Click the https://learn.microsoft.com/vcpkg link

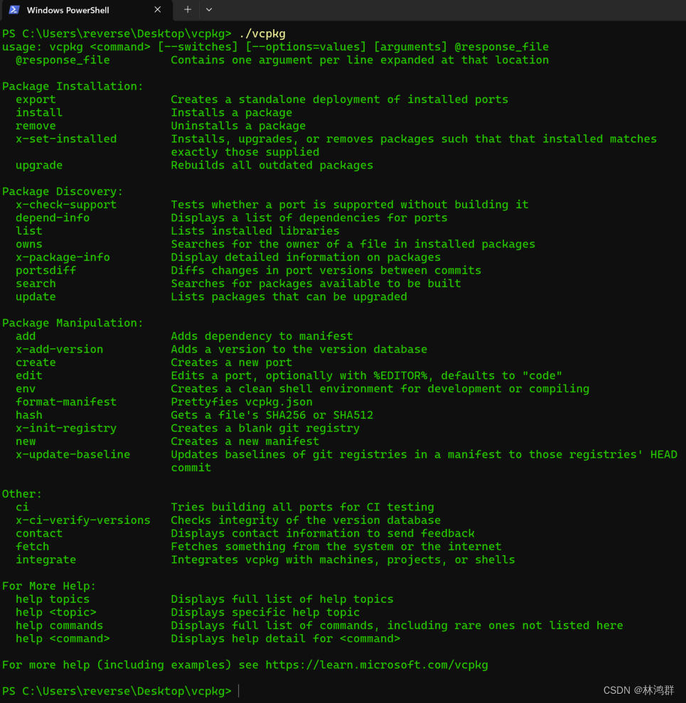click(377, 665)
